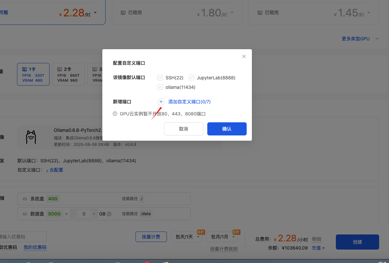Open the 包月/1月 billing dropdown
This screenshot has width=389, height=263.
222,237
